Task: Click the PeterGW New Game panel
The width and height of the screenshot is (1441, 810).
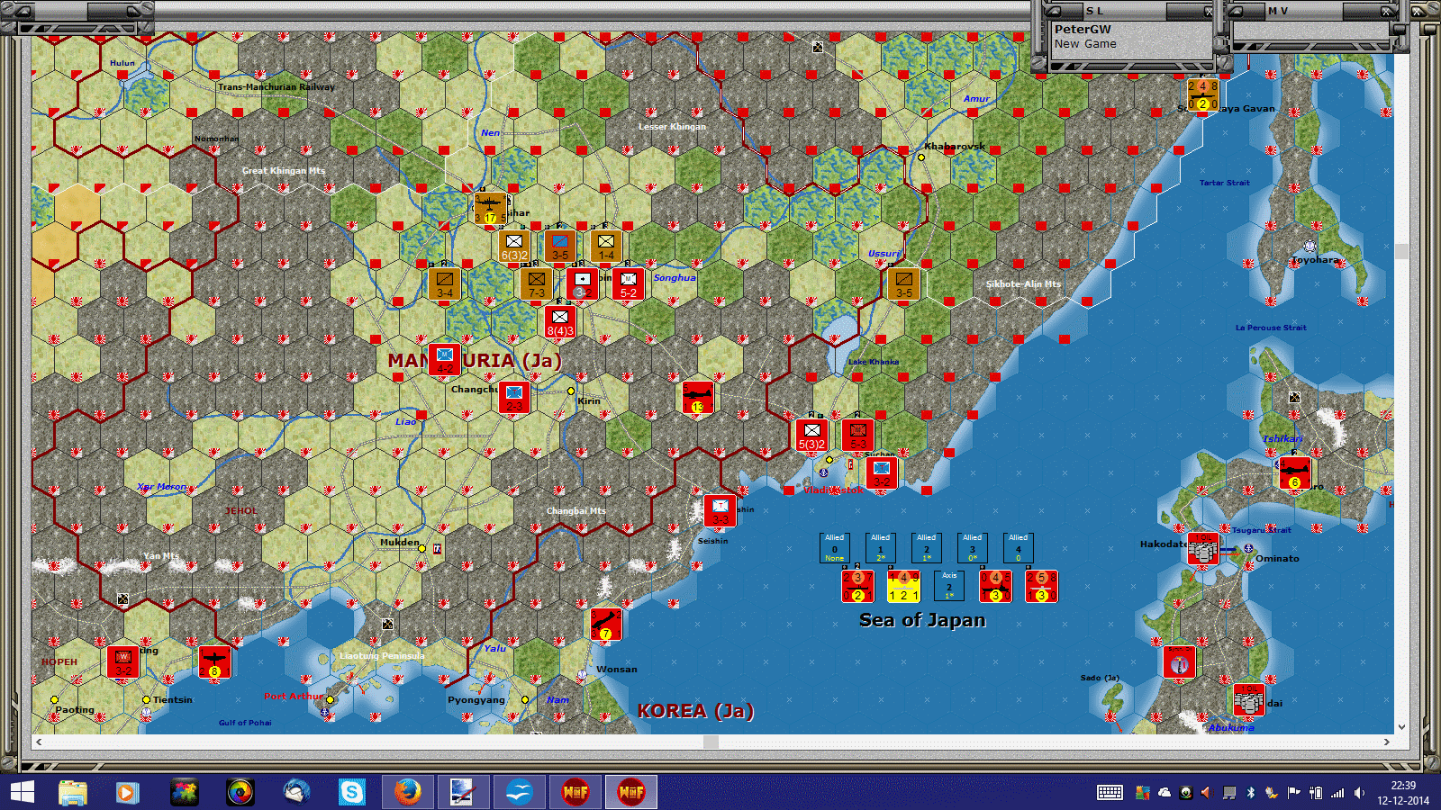Action: tap(1132, 40)
